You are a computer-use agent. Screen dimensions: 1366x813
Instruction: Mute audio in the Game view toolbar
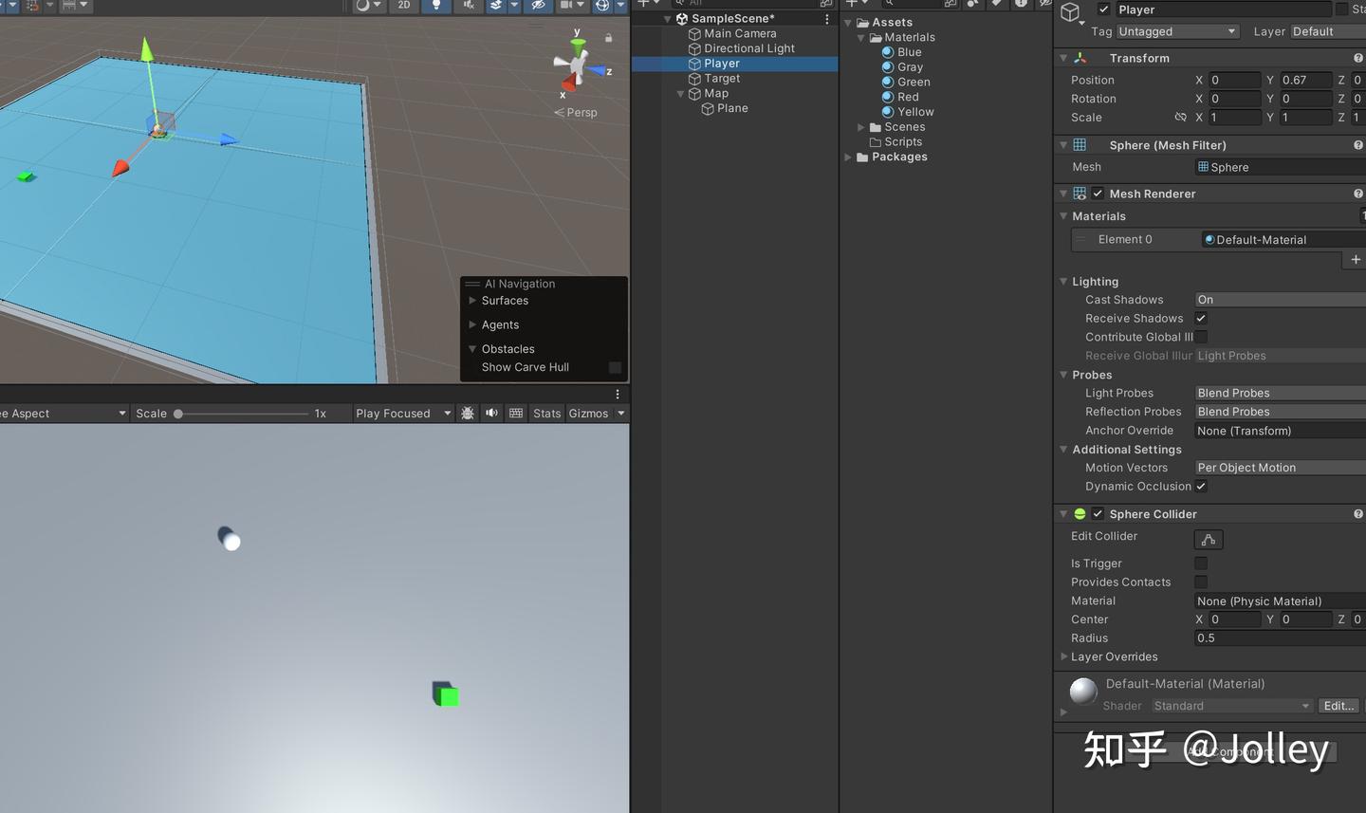490,413
